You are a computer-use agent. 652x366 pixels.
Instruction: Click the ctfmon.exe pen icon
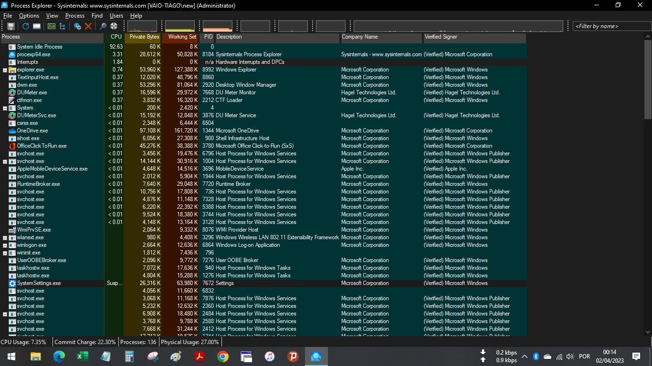[x=12, y=100]
